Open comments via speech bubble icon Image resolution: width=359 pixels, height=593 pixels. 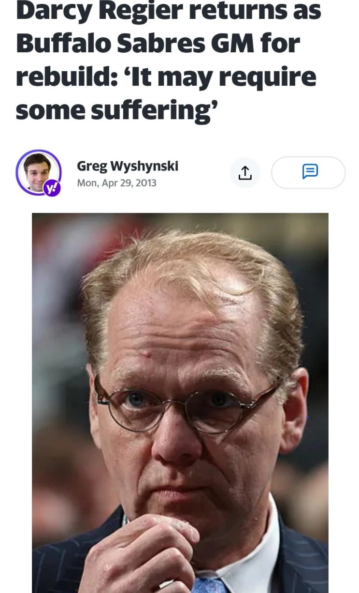[x=310, y=171]
